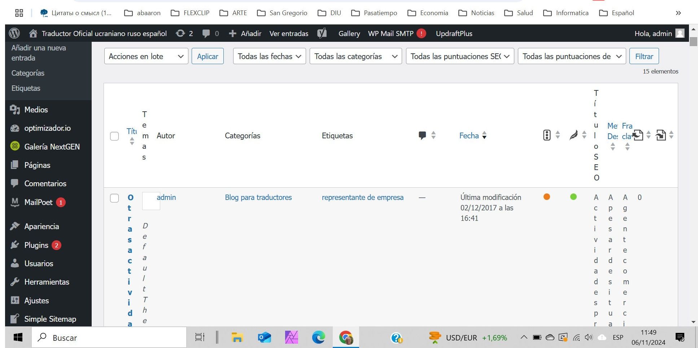This screenshot has height=348, width=698.
Task: Select checkbox for Otras actividades post
Action: (114, 198)
